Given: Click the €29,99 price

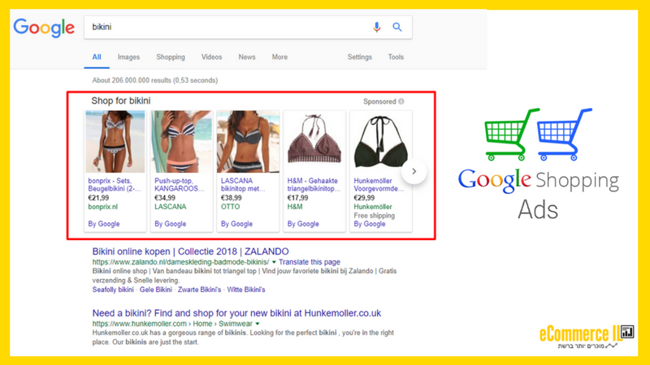Looking at the screenshot, I should point(364,198).
